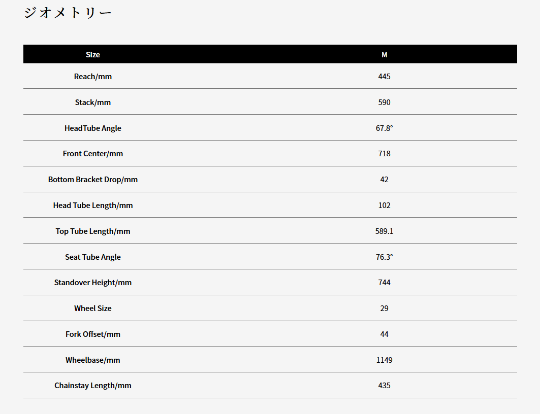Select the Stack value 590

click(385, 102)
